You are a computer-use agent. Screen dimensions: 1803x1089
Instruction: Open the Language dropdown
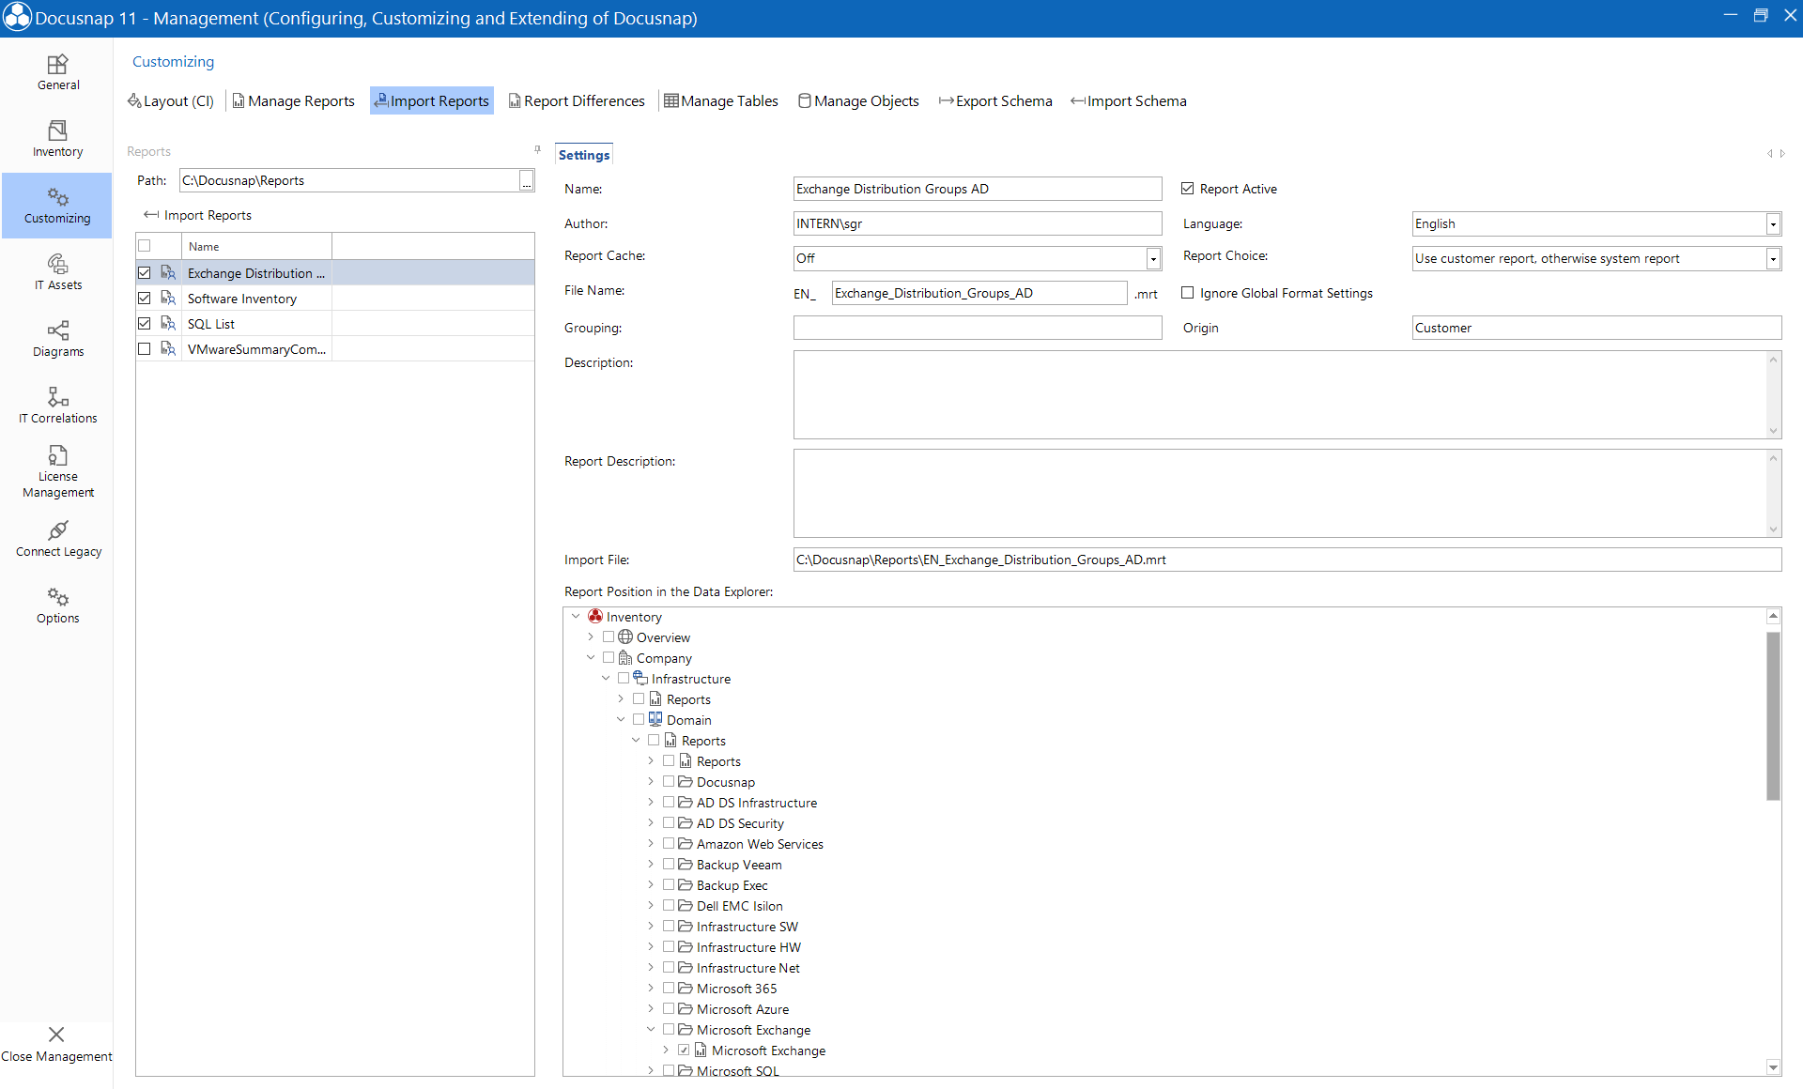[1773, 223]
